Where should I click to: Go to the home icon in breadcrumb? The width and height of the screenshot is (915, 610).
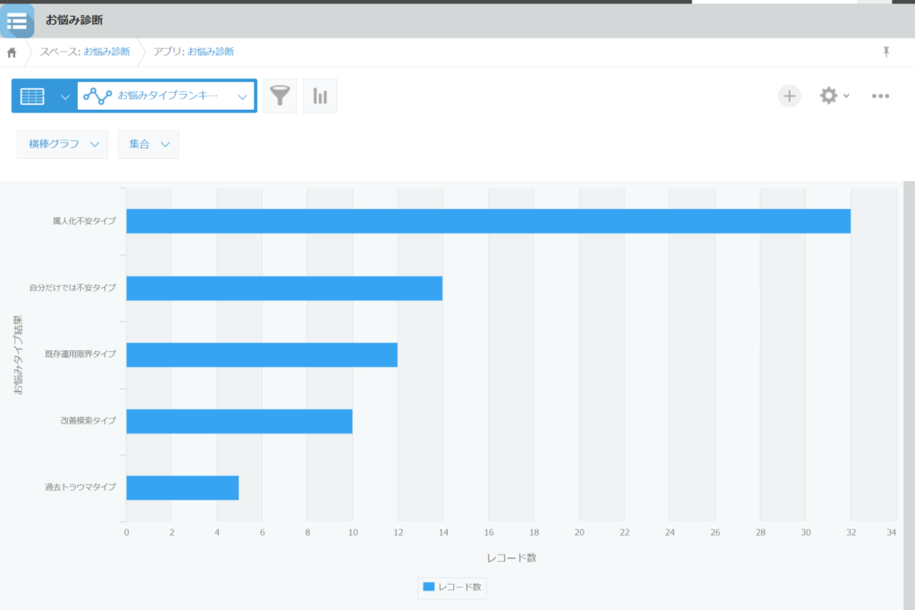[12, 53]
